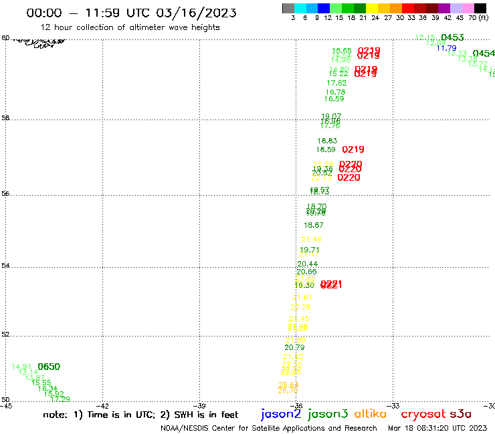Click the '26.70' wave height value

click(288, 391)
